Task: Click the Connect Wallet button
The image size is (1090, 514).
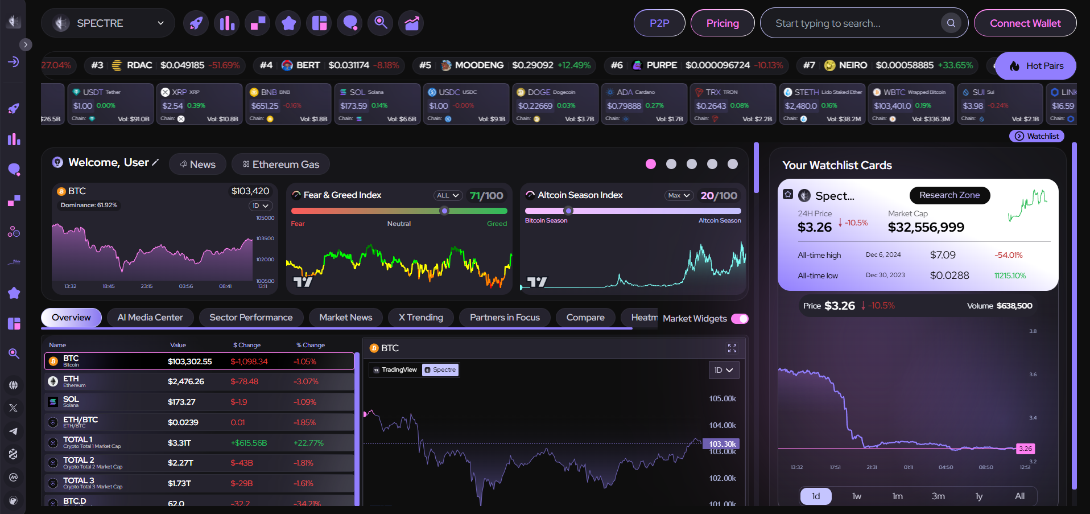Action: tap(1025, 23)
